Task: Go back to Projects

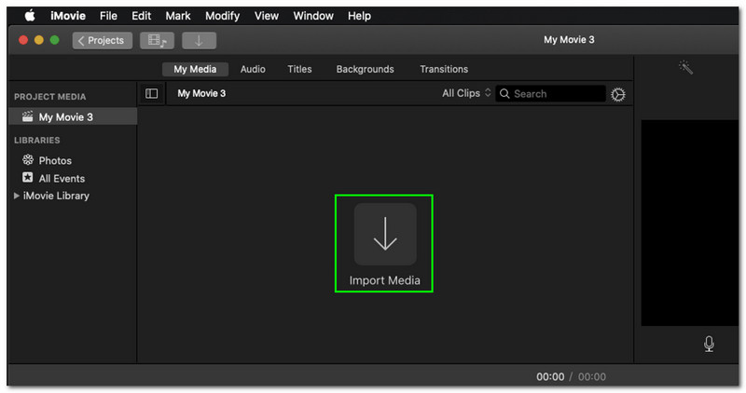Action: tap(103, 40)
